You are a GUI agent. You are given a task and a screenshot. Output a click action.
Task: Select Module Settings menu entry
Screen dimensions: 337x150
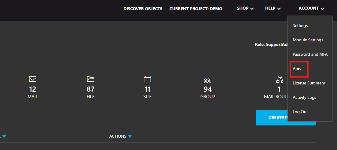pos(308,40)
